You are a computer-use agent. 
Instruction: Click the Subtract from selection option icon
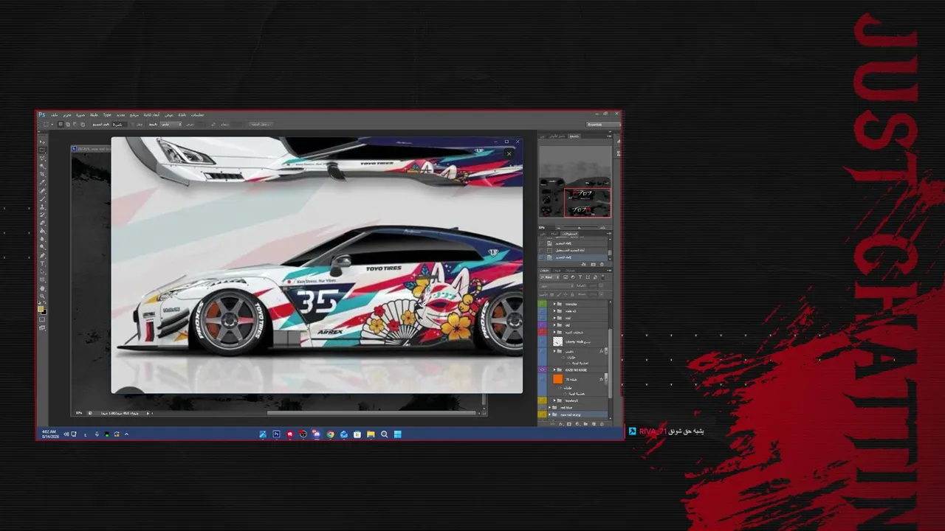[x=74, y=124]
